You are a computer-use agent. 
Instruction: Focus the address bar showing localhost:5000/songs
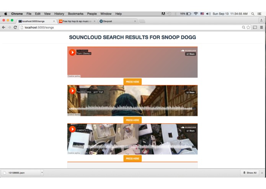click(x=131, y=28)
